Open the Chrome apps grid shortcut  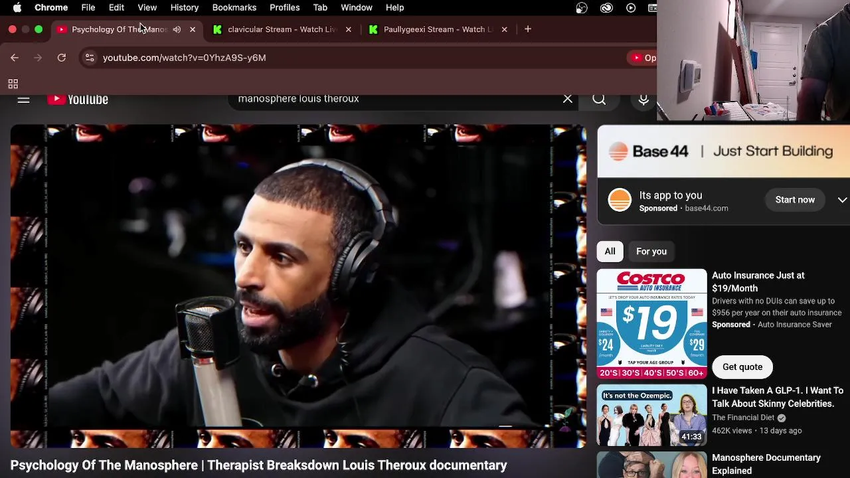13,84
